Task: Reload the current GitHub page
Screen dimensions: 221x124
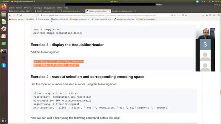Action: click(x=18, y=15)
